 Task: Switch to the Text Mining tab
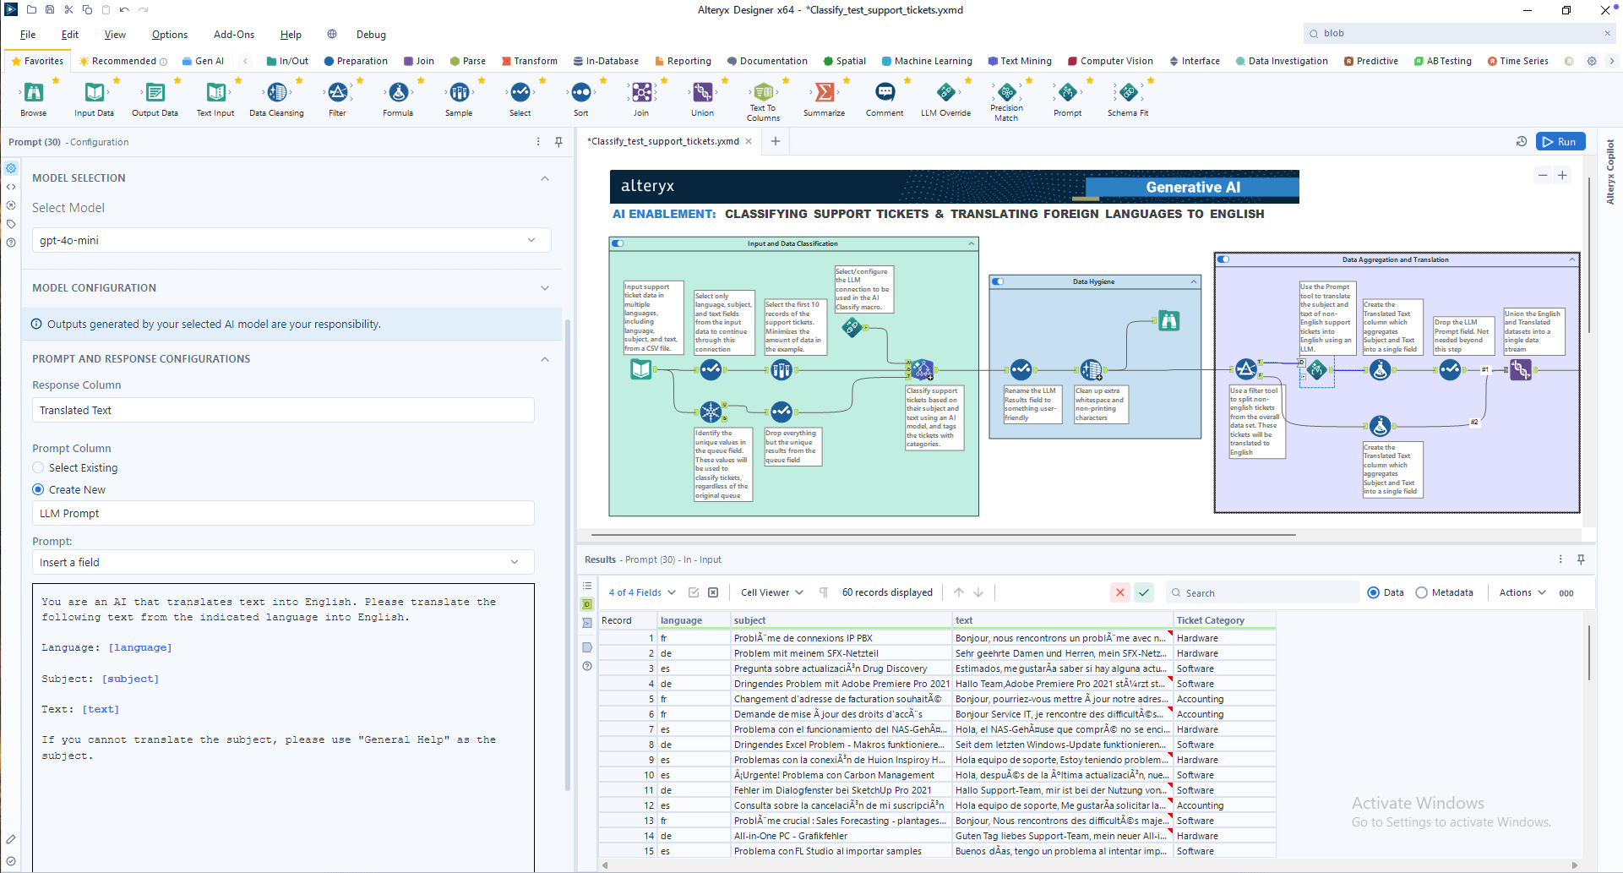1020,61
